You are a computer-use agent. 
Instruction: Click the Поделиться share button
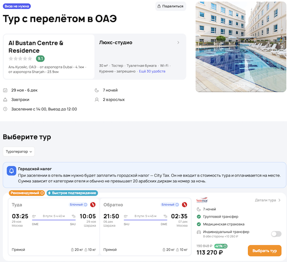(171, 6)
